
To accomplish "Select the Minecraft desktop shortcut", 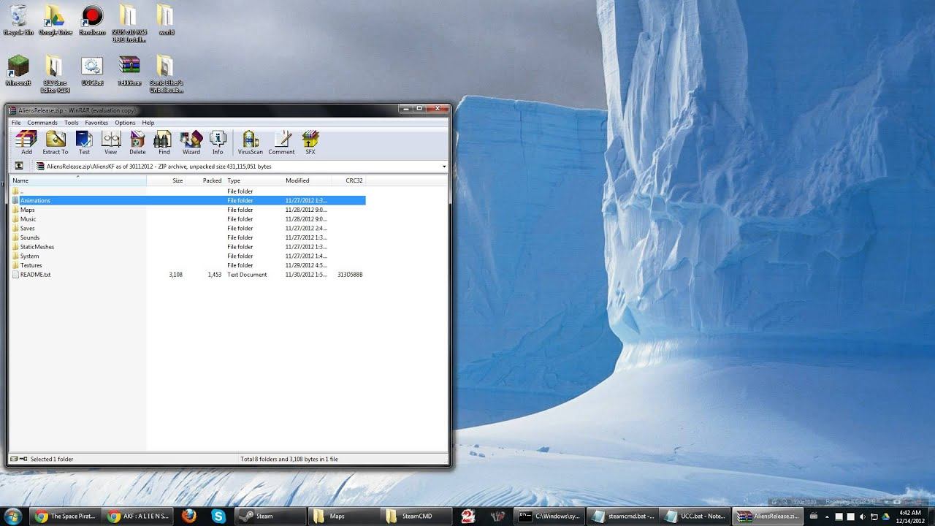I will pyautogui.click(x=18, y=71).
